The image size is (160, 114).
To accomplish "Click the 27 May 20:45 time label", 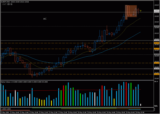I will 34,112.
